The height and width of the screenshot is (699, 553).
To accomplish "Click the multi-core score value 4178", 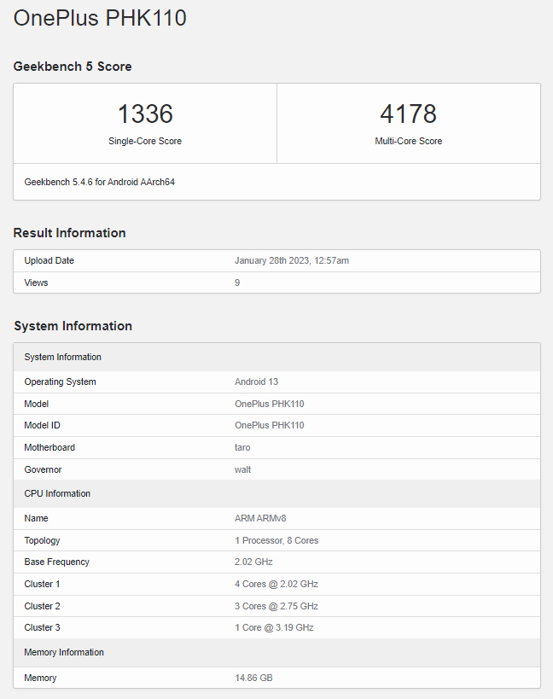I will pyautogui.click(x=408, y=114).
